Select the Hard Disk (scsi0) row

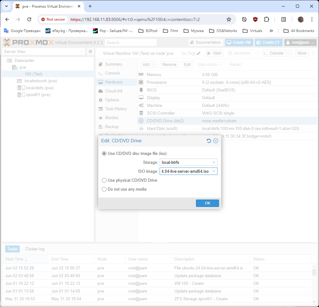click(227, 129)
